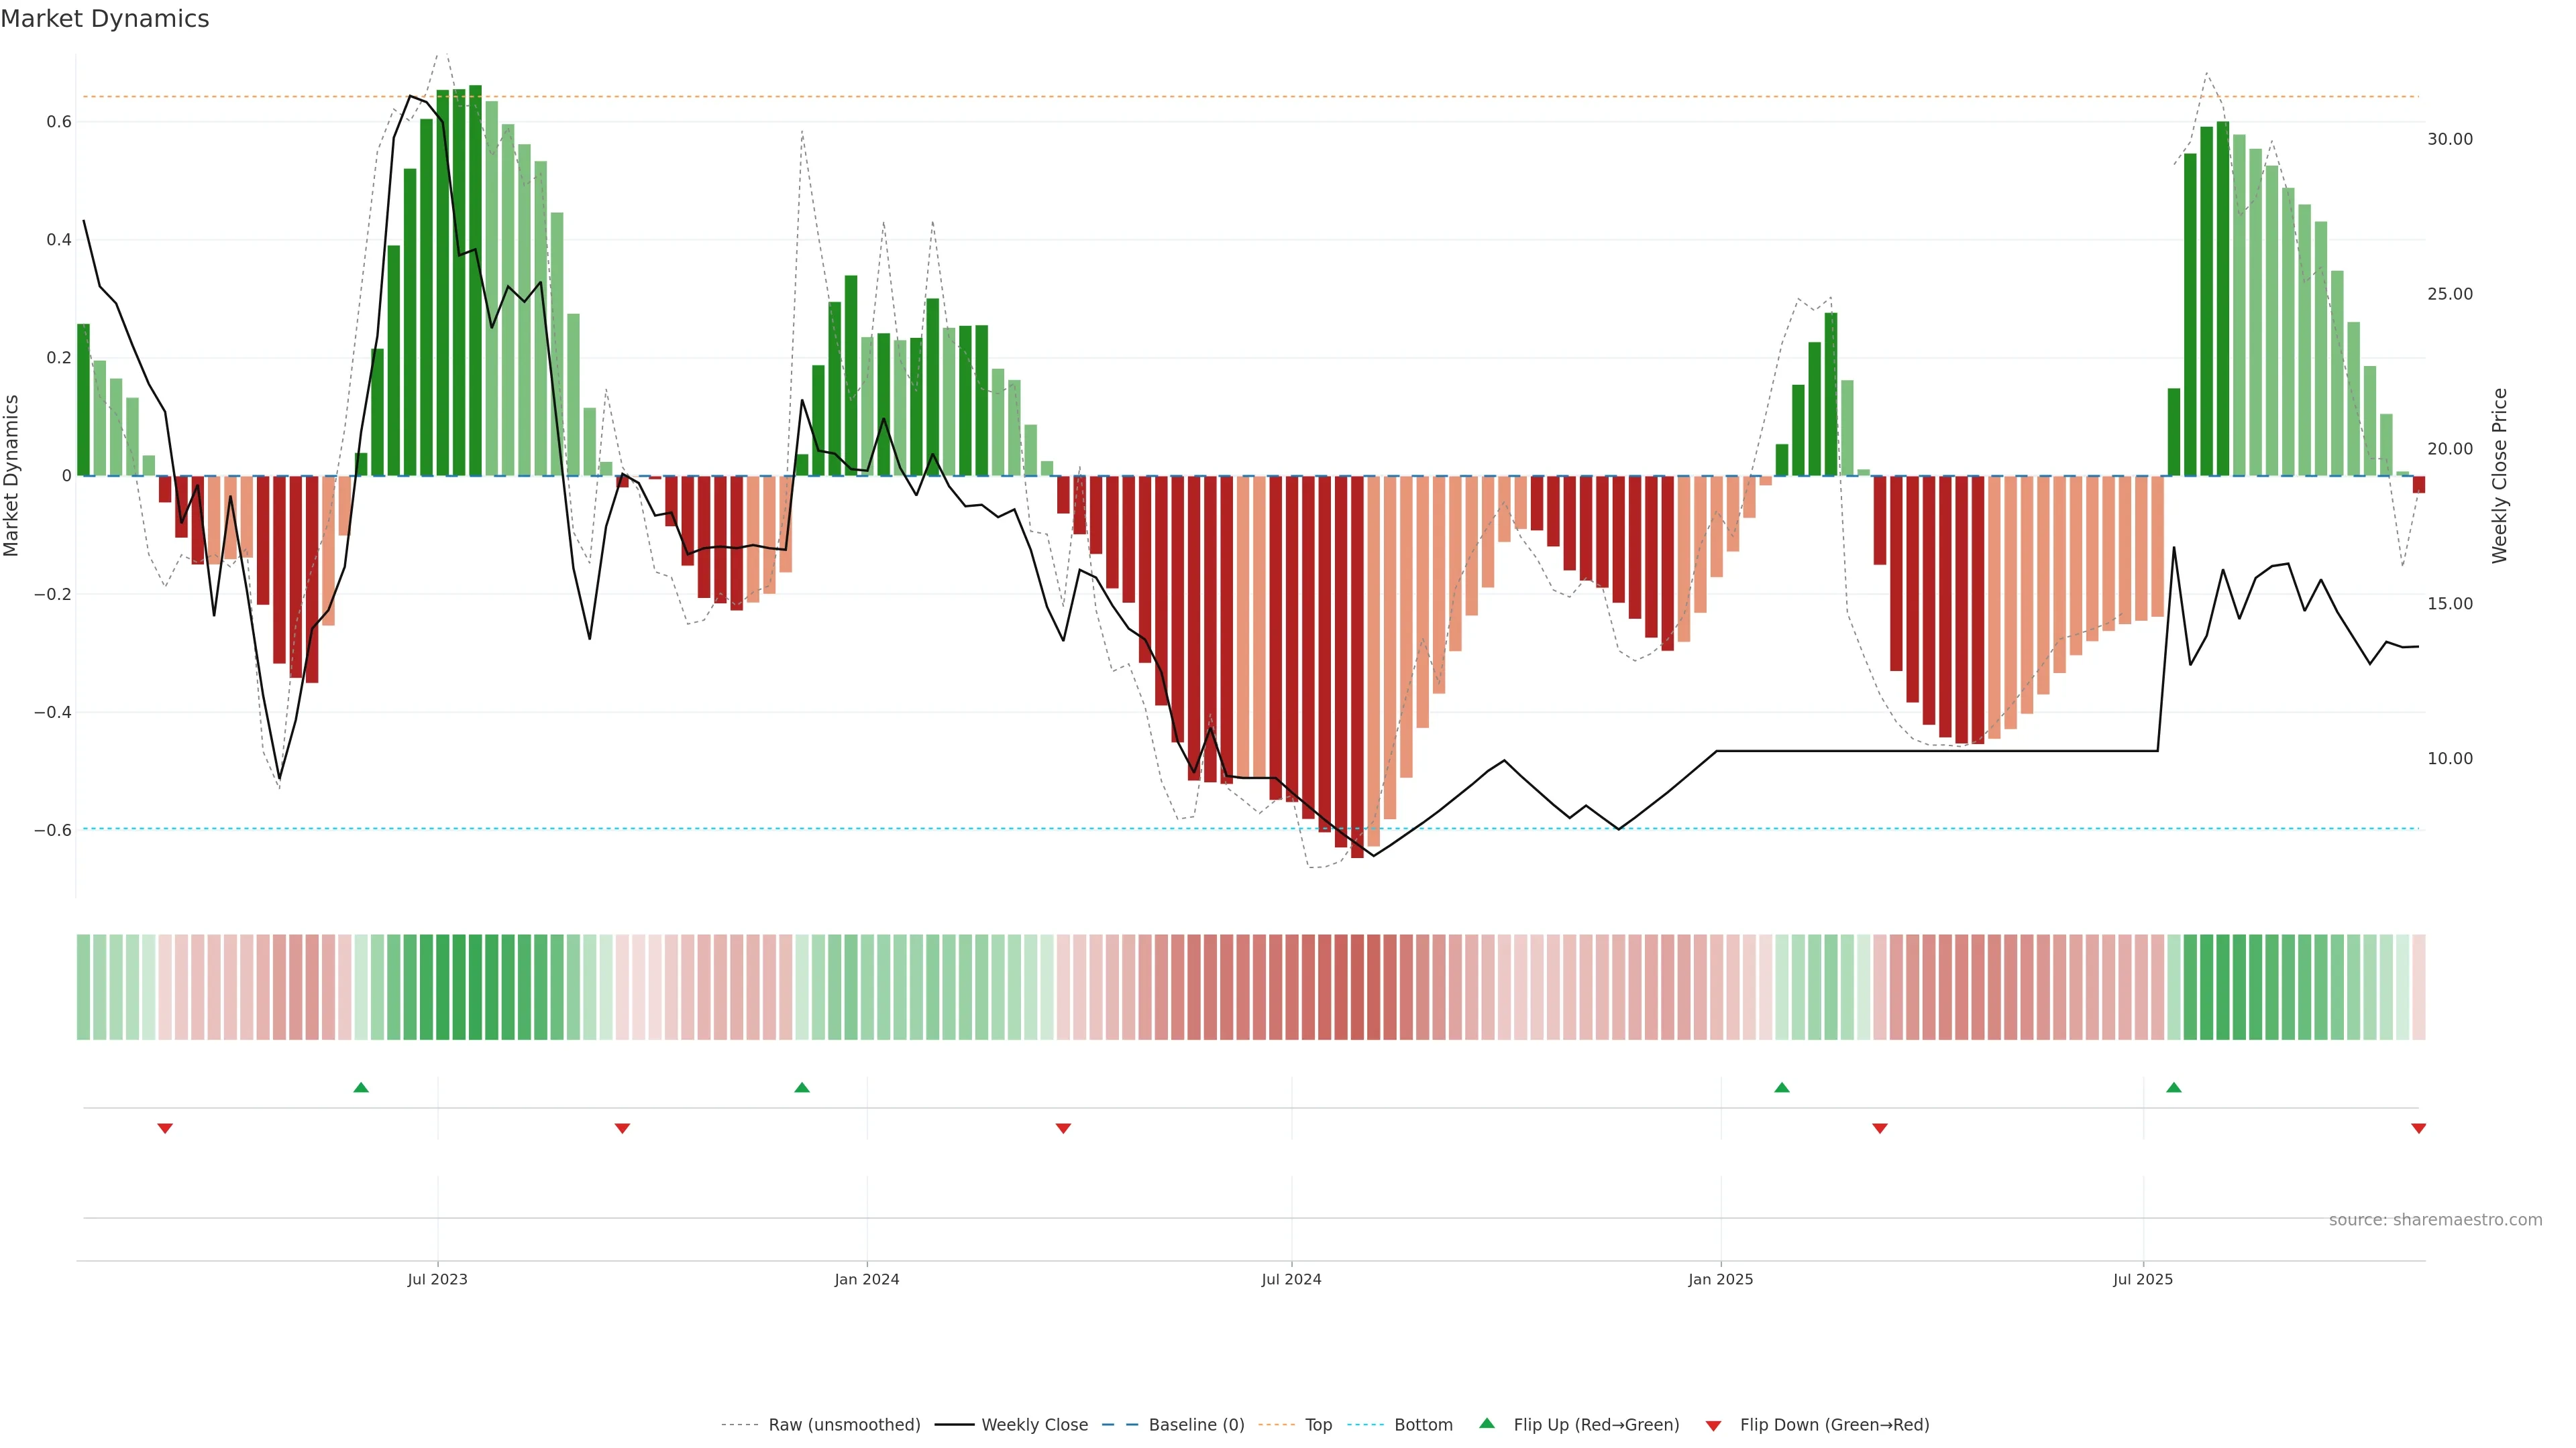Click the Flip Down (Green→Red) legend label

(x=1834, y=1425)
